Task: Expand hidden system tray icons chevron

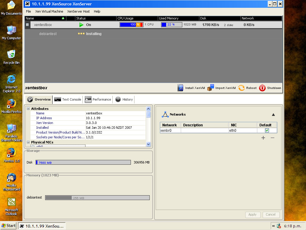Action: point(273,226)
